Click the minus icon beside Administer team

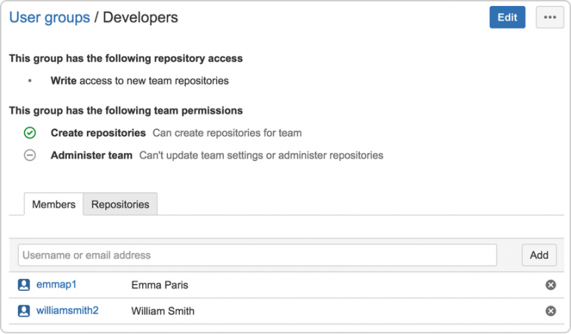click(x=30, y=155)
